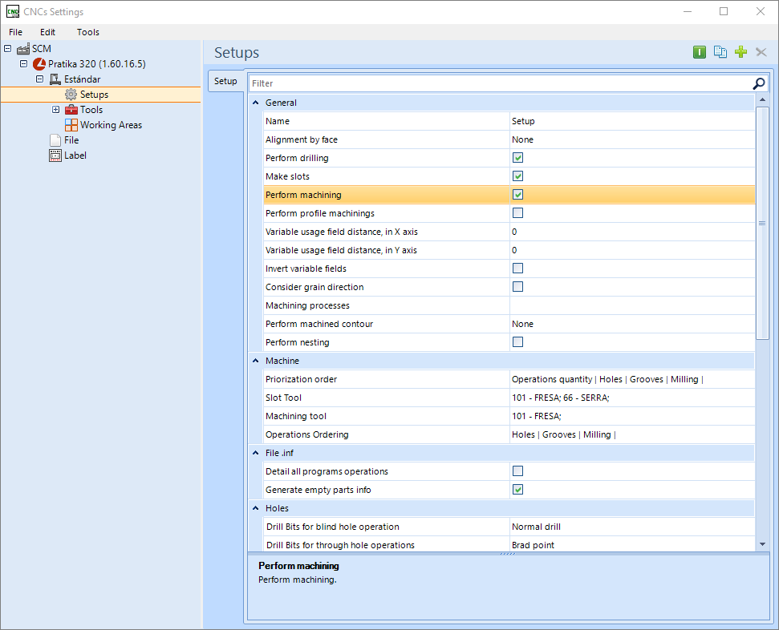This screenshot has width=779, height=630.
Task: Enable Perform profile machinings checkbox
Action: pos(517,213)
